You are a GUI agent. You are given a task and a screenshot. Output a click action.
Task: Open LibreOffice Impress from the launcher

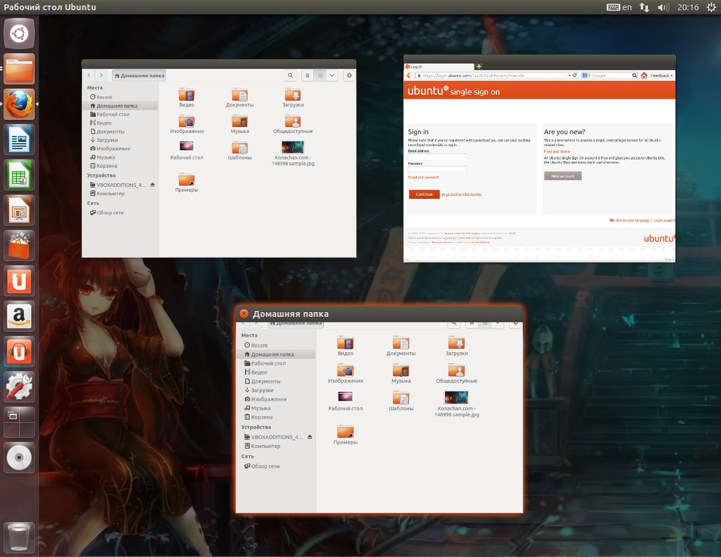coord(19,210)
